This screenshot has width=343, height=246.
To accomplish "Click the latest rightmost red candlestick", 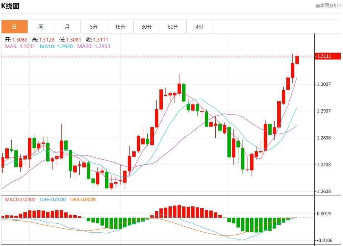I will [x=297, y=60].
